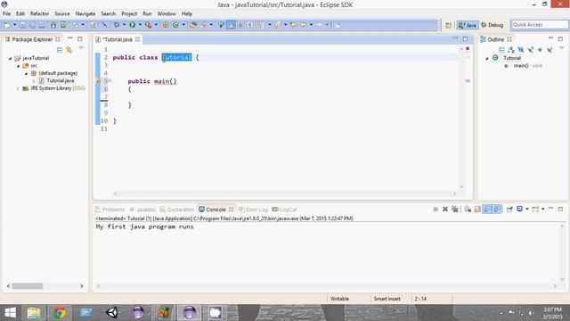The image size is (570, 321).
Task: Switch to the LogCat tab
Action: coord(284,210)
